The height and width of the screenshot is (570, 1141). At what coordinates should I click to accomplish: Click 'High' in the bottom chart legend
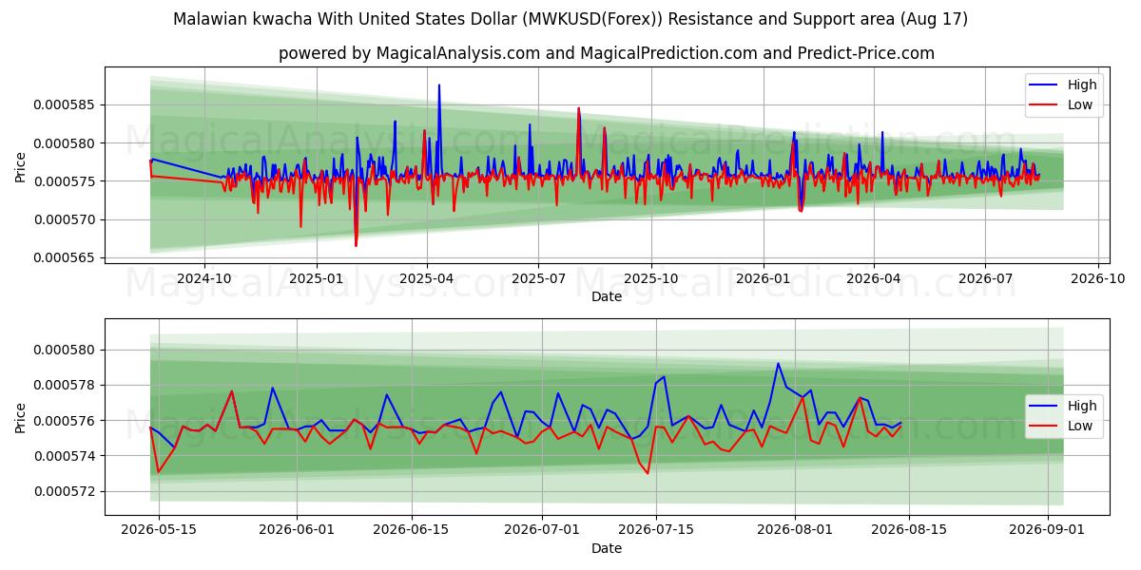(x=1082, y=406)
